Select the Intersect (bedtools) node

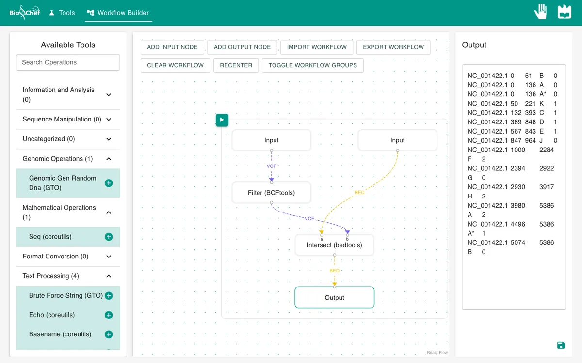335,245
